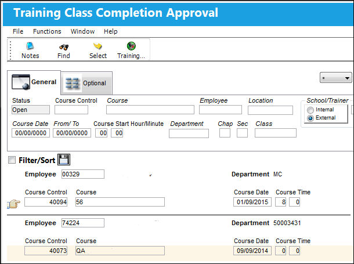Switch to the Optional tab

coord(86,84)
